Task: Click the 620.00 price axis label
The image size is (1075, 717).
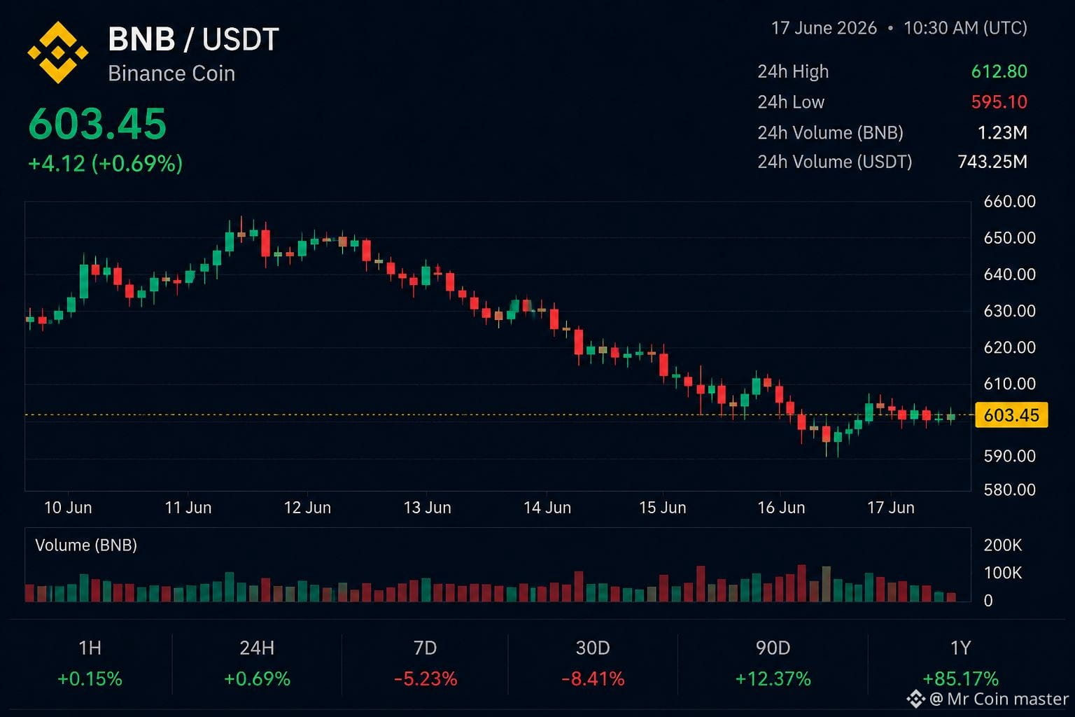Action: tap(1010, 347)
